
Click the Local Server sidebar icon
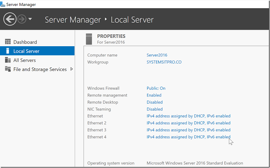pyautogui.click(x=8, y=51)
